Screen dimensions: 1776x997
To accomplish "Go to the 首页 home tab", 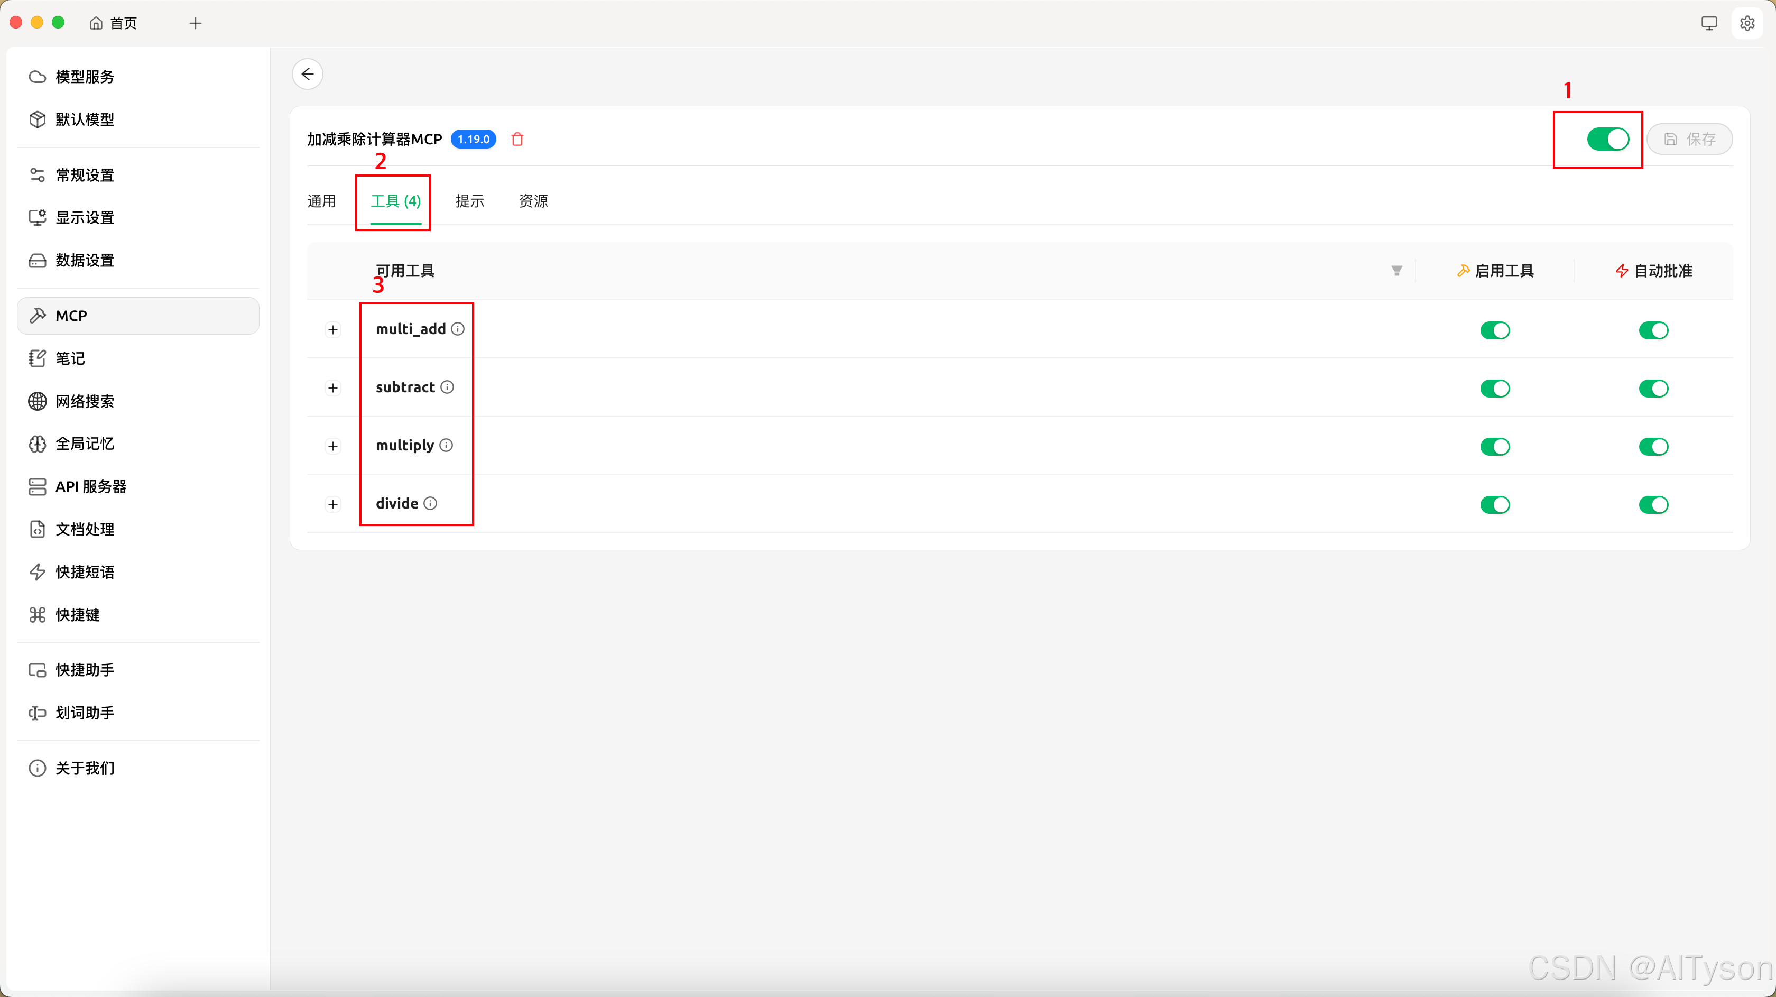I will click(114, 23).
